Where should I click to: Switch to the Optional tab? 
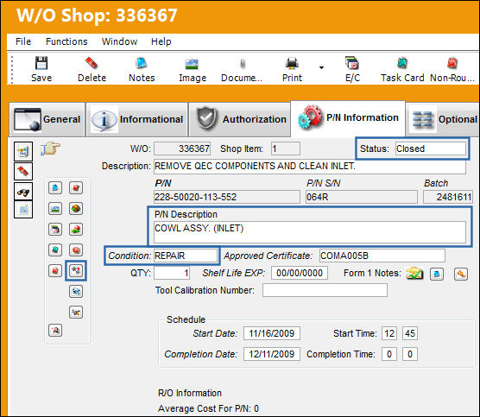443,119
